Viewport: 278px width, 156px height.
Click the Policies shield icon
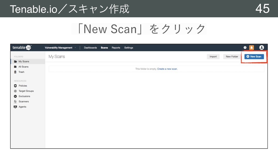(15, 86)
